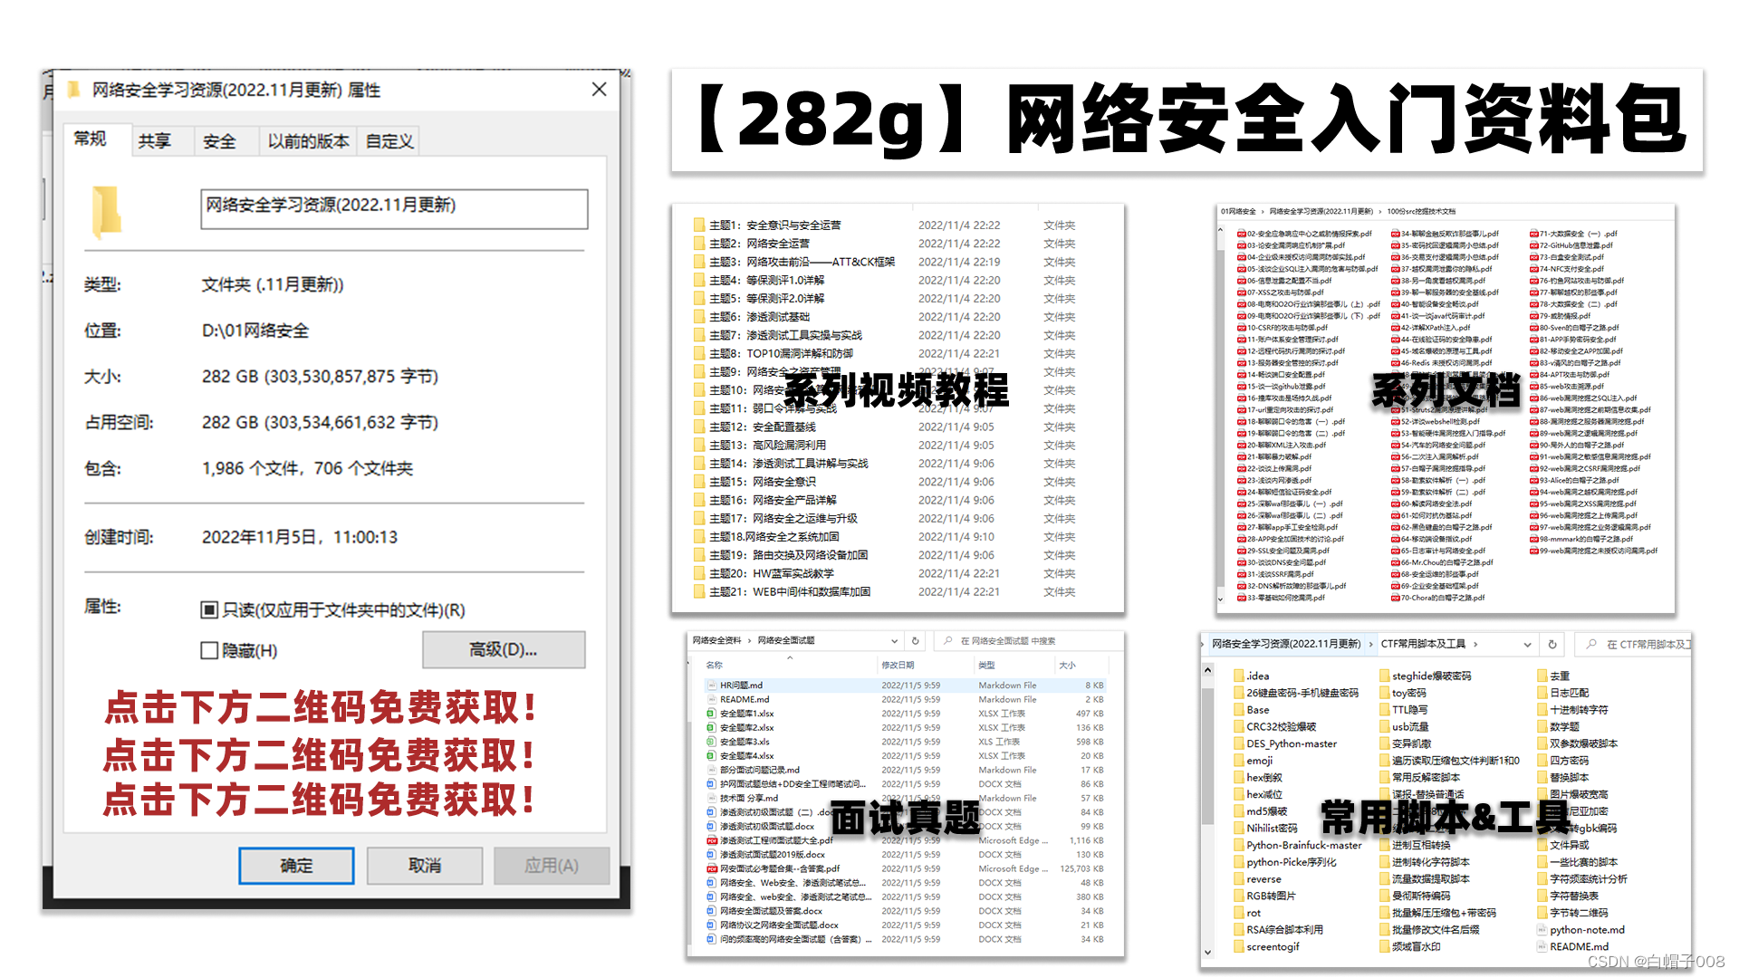Expand chevron after CTF常用脚本及工具 in breadcrumb
The width and height of the screenshot is (1739, 978).
(x=1475, y=644)
